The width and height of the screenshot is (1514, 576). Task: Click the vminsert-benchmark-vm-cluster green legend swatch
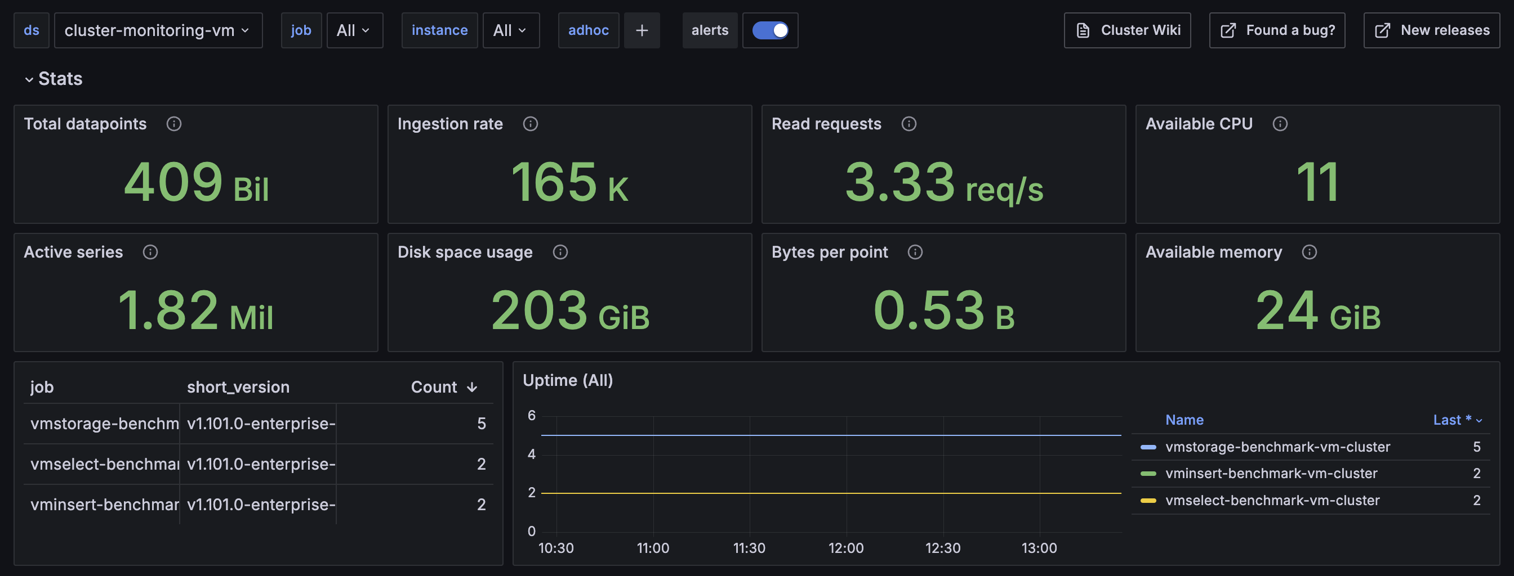click(1148, 473)
